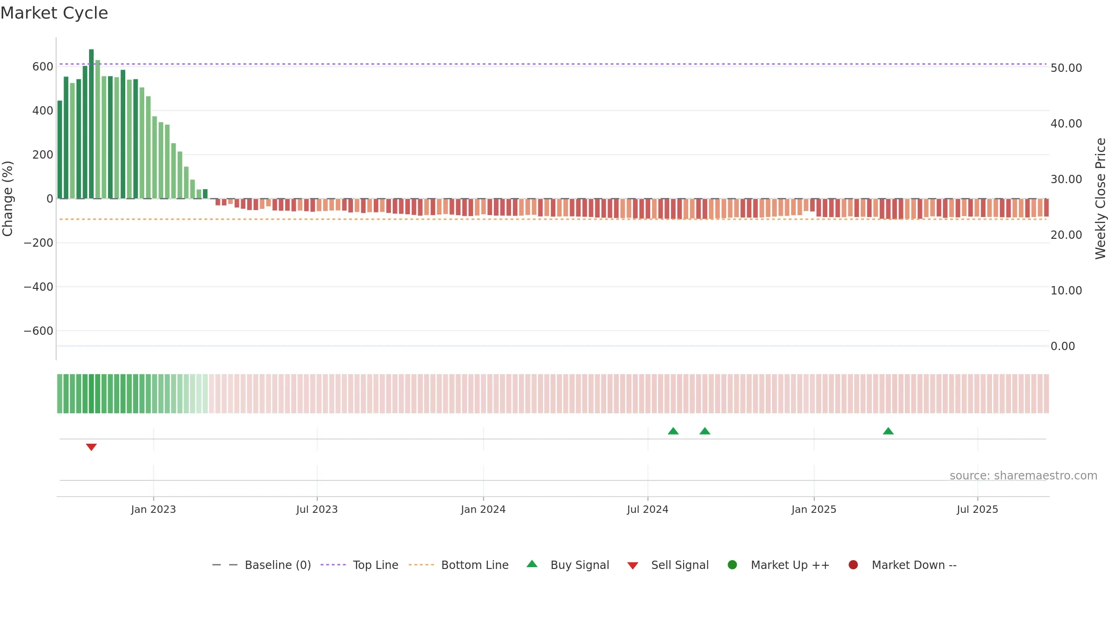Click the orange dotted bottom line
Image resolution: width=1113 pixels, height=626 pixels.
[x=553, y=219]
